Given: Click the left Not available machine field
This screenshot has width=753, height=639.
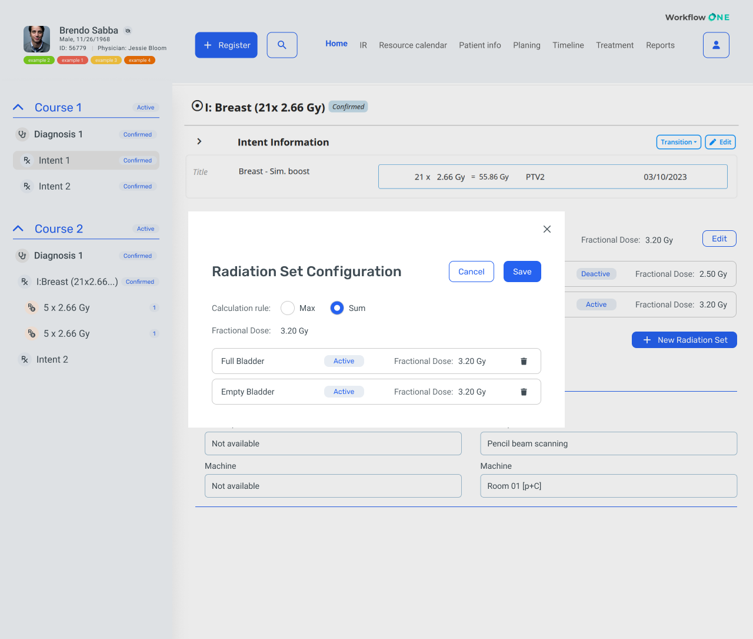Looking at the screenshot, I should (333, 486).
